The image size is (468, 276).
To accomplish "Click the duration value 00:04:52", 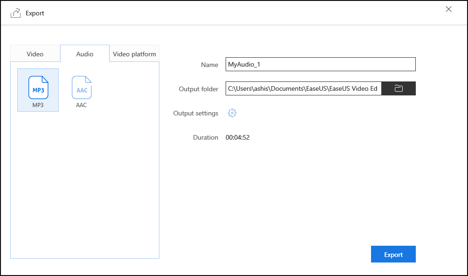I will point(238,137).
